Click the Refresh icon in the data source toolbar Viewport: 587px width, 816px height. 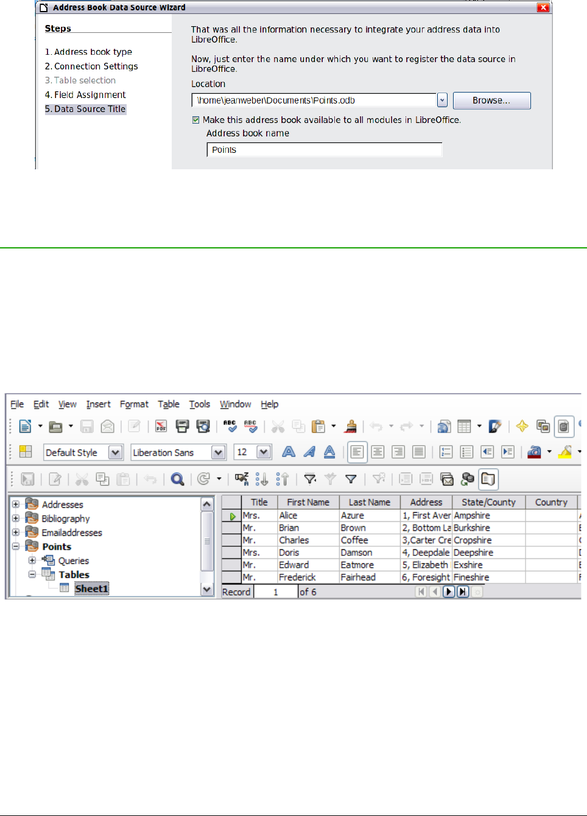click(x=204, y=479)
